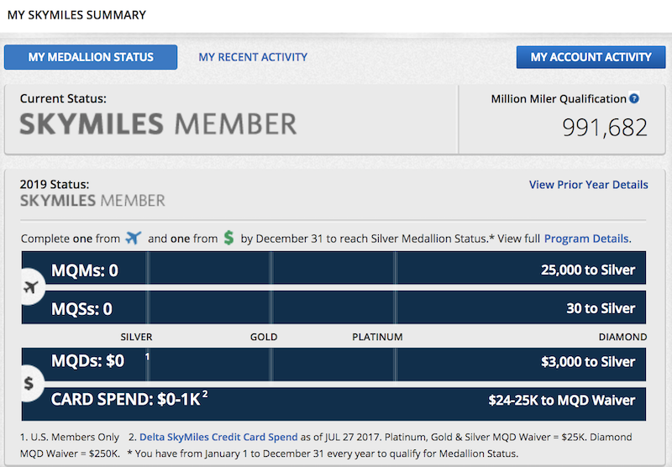Click the DIAMOND tier label
The height and width of the screenshot is (467, 672).
[x=622, y=337]
